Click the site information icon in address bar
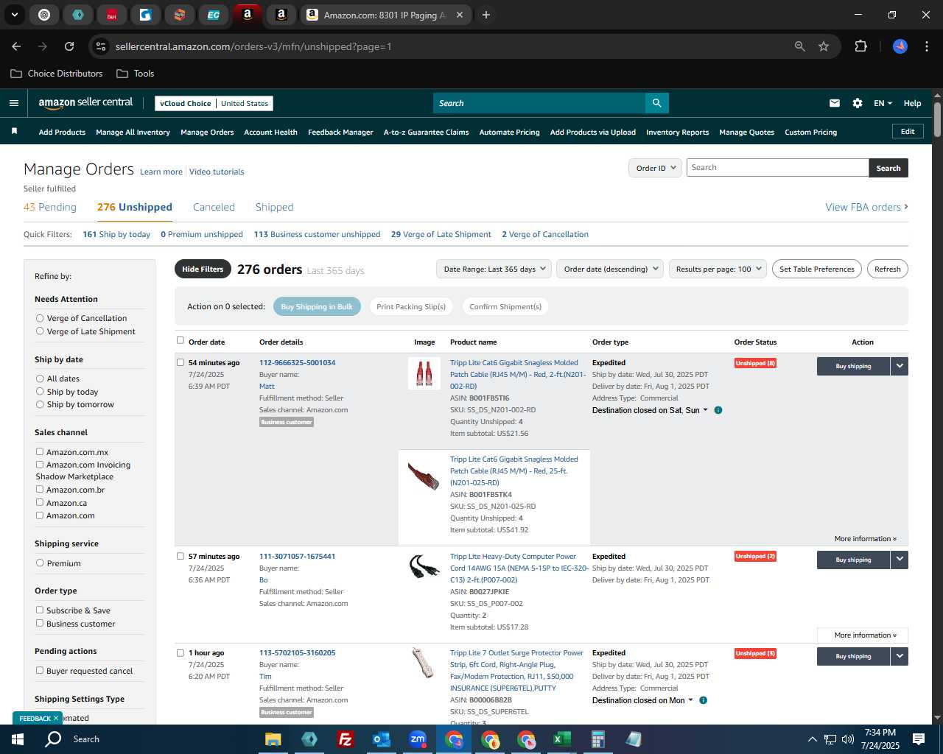 [102, 46]
